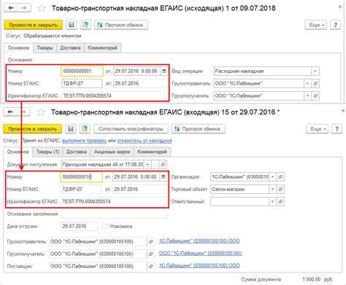Image resolution: width=346 pixels, height=285 pixels.
Task: Star the incoming TTN document as favorite
Action: [41, 112]
